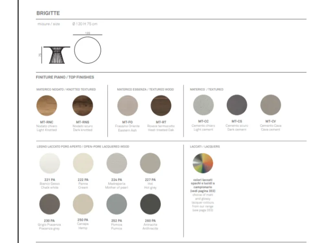Screen dimensions: 324x243
Task: Click the 'MT-RNS' code label
Action: 83,122
